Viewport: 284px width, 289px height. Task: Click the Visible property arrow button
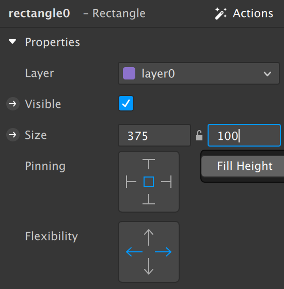coord(13,104)
